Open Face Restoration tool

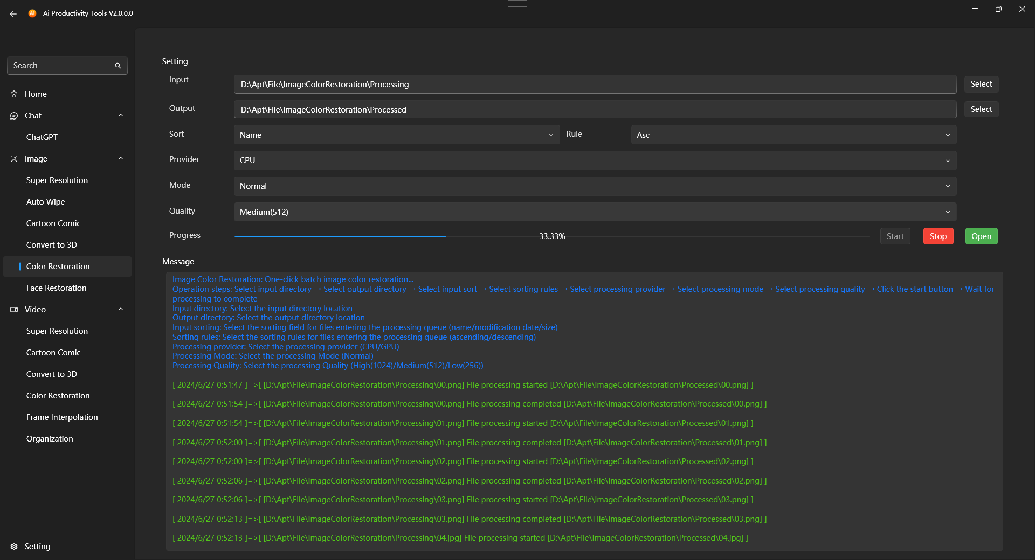coord(67,288)
